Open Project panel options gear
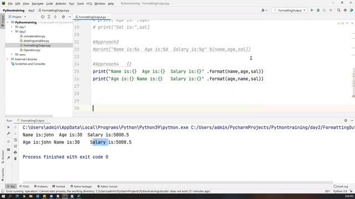Screen dimensions: 355x199 (x=63, y=17)
